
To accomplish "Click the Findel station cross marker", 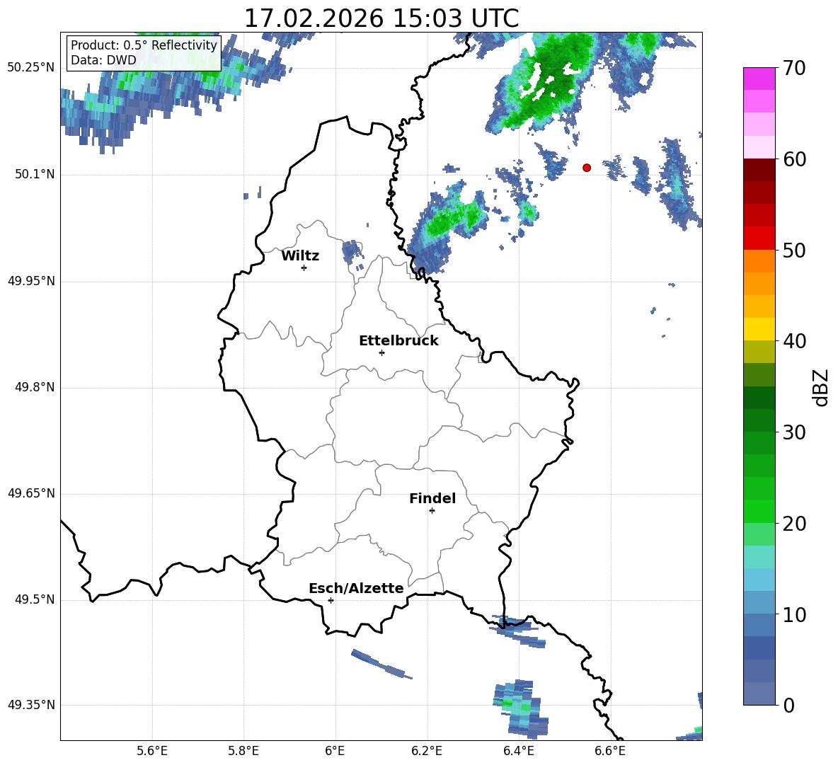I will (x=432, y=511).
